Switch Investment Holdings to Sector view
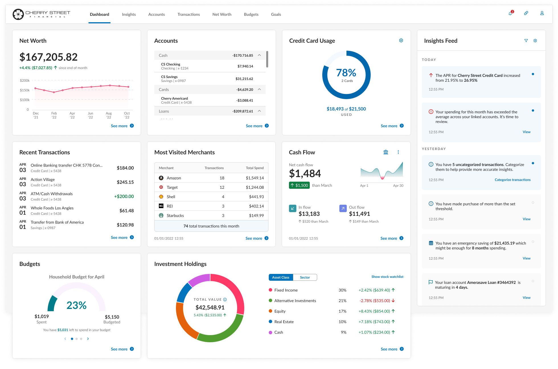The height and width of the screenshot is (369, 558). click(305, 277)
